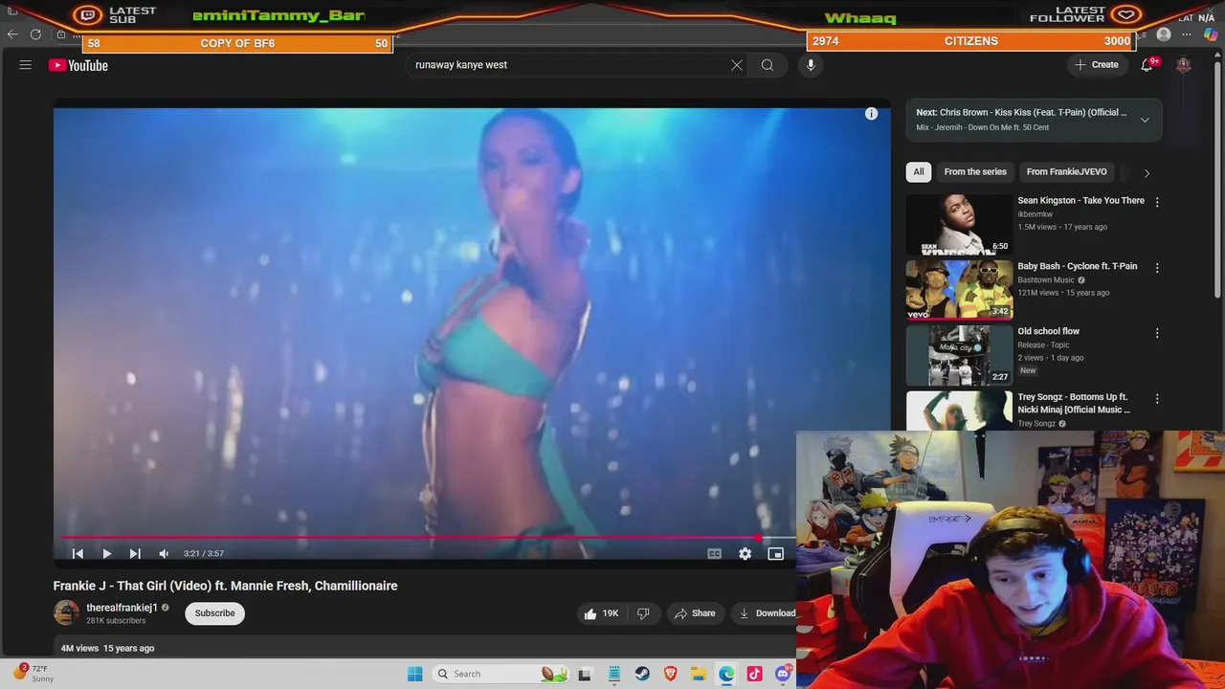Play the paused video
Viewport: 1225px width, 689px height.
coord(106,553)
